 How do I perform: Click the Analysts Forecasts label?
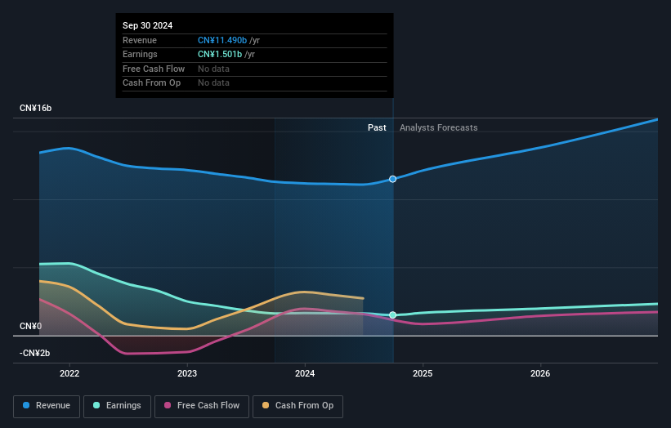click(x=439, y=128)
